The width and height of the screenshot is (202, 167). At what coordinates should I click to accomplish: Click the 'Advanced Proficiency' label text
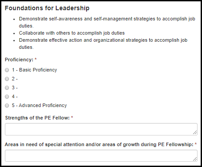[43, 105]
